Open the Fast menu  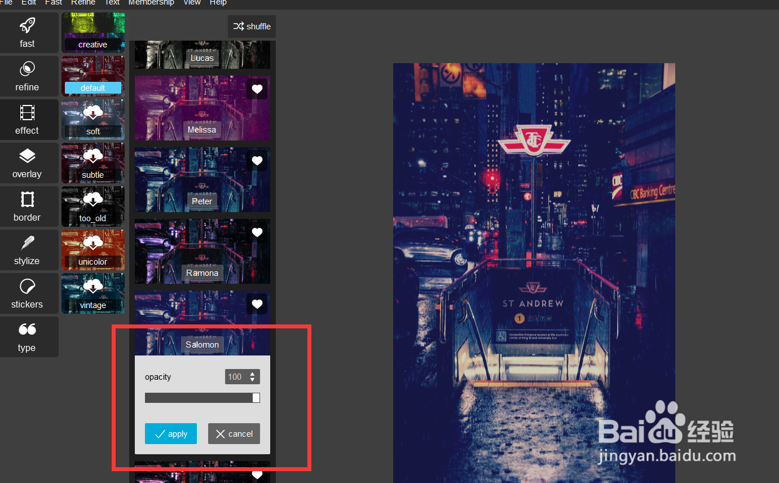pos(54,3)
